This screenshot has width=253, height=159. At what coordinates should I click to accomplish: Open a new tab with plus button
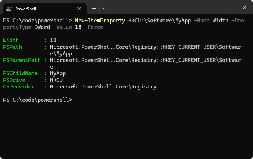[x=94, y=9]
